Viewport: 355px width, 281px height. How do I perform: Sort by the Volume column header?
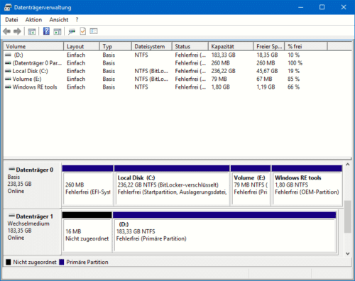click(x=33, y=46)
